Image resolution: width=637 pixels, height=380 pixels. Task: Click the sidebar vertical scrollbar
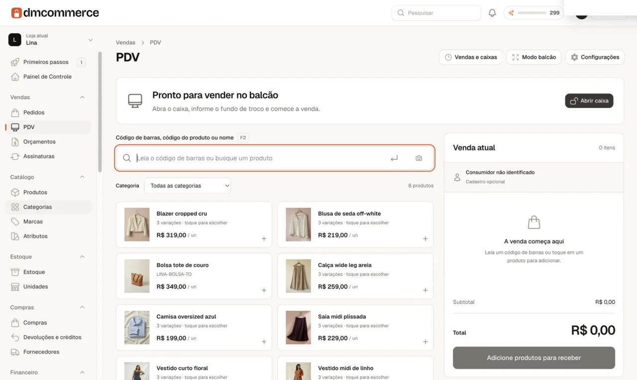point(100,112)
